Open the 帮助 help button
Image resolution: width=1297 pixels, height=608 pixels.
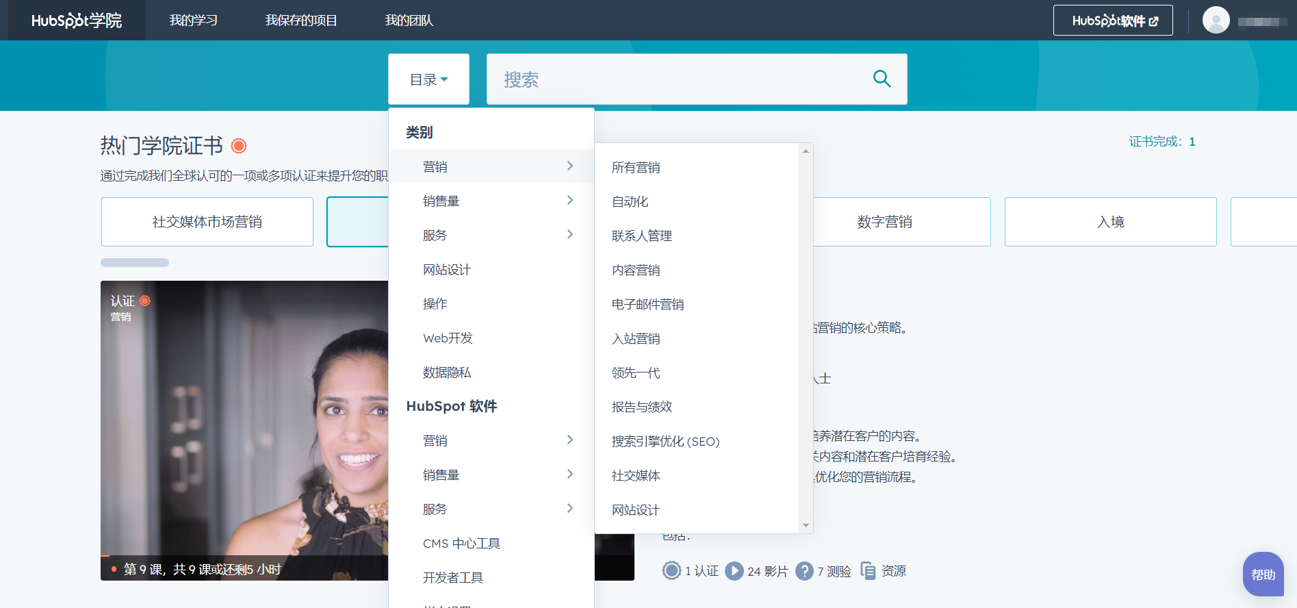(x=1263, y=574)
